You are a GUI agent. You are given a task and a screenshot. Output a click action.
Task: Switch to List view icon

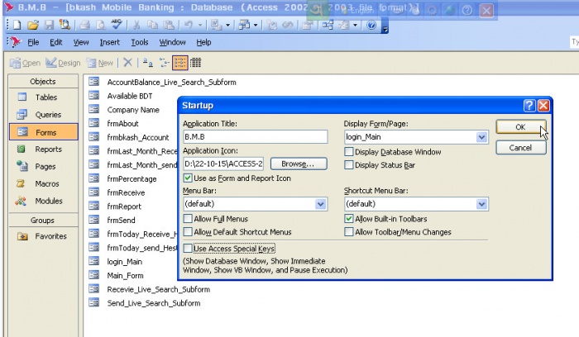[x=179, y=63]
